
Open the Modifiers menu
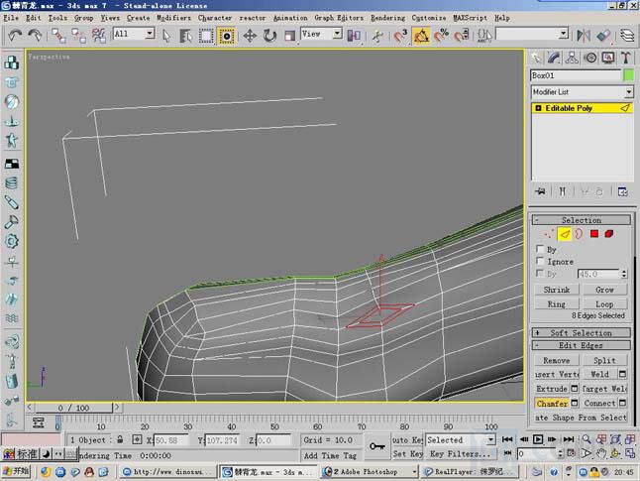[173, 18]
